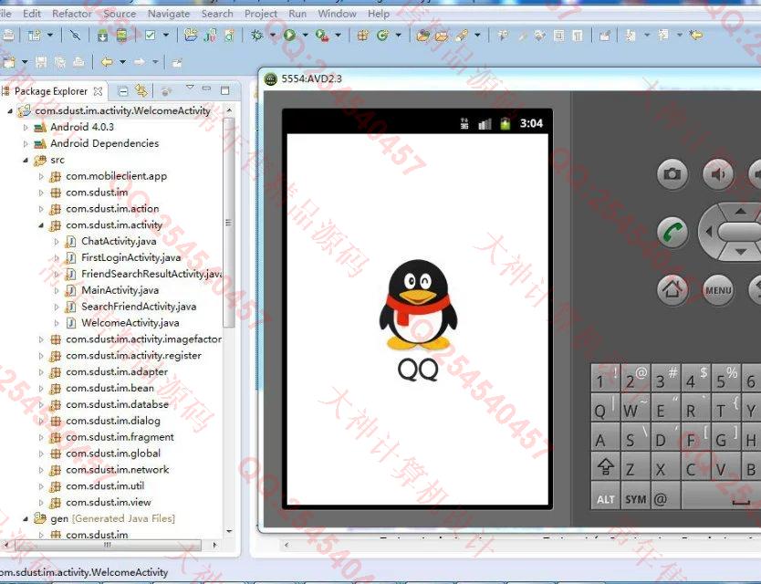Click Package Explorer horizontal scrollbar
Screen dimensions: 761x584
click(109, 545)
